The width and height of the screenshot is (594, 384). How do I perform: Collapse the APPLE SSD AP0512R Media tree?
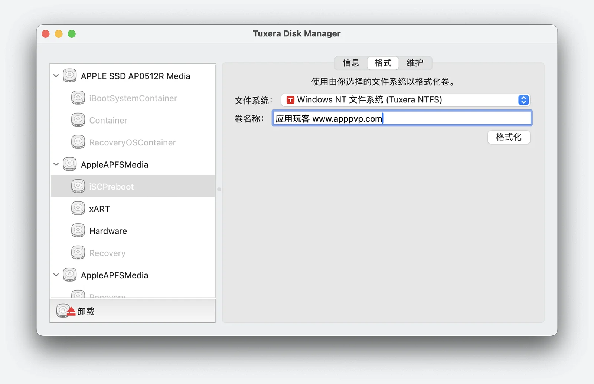pos(56,76)
